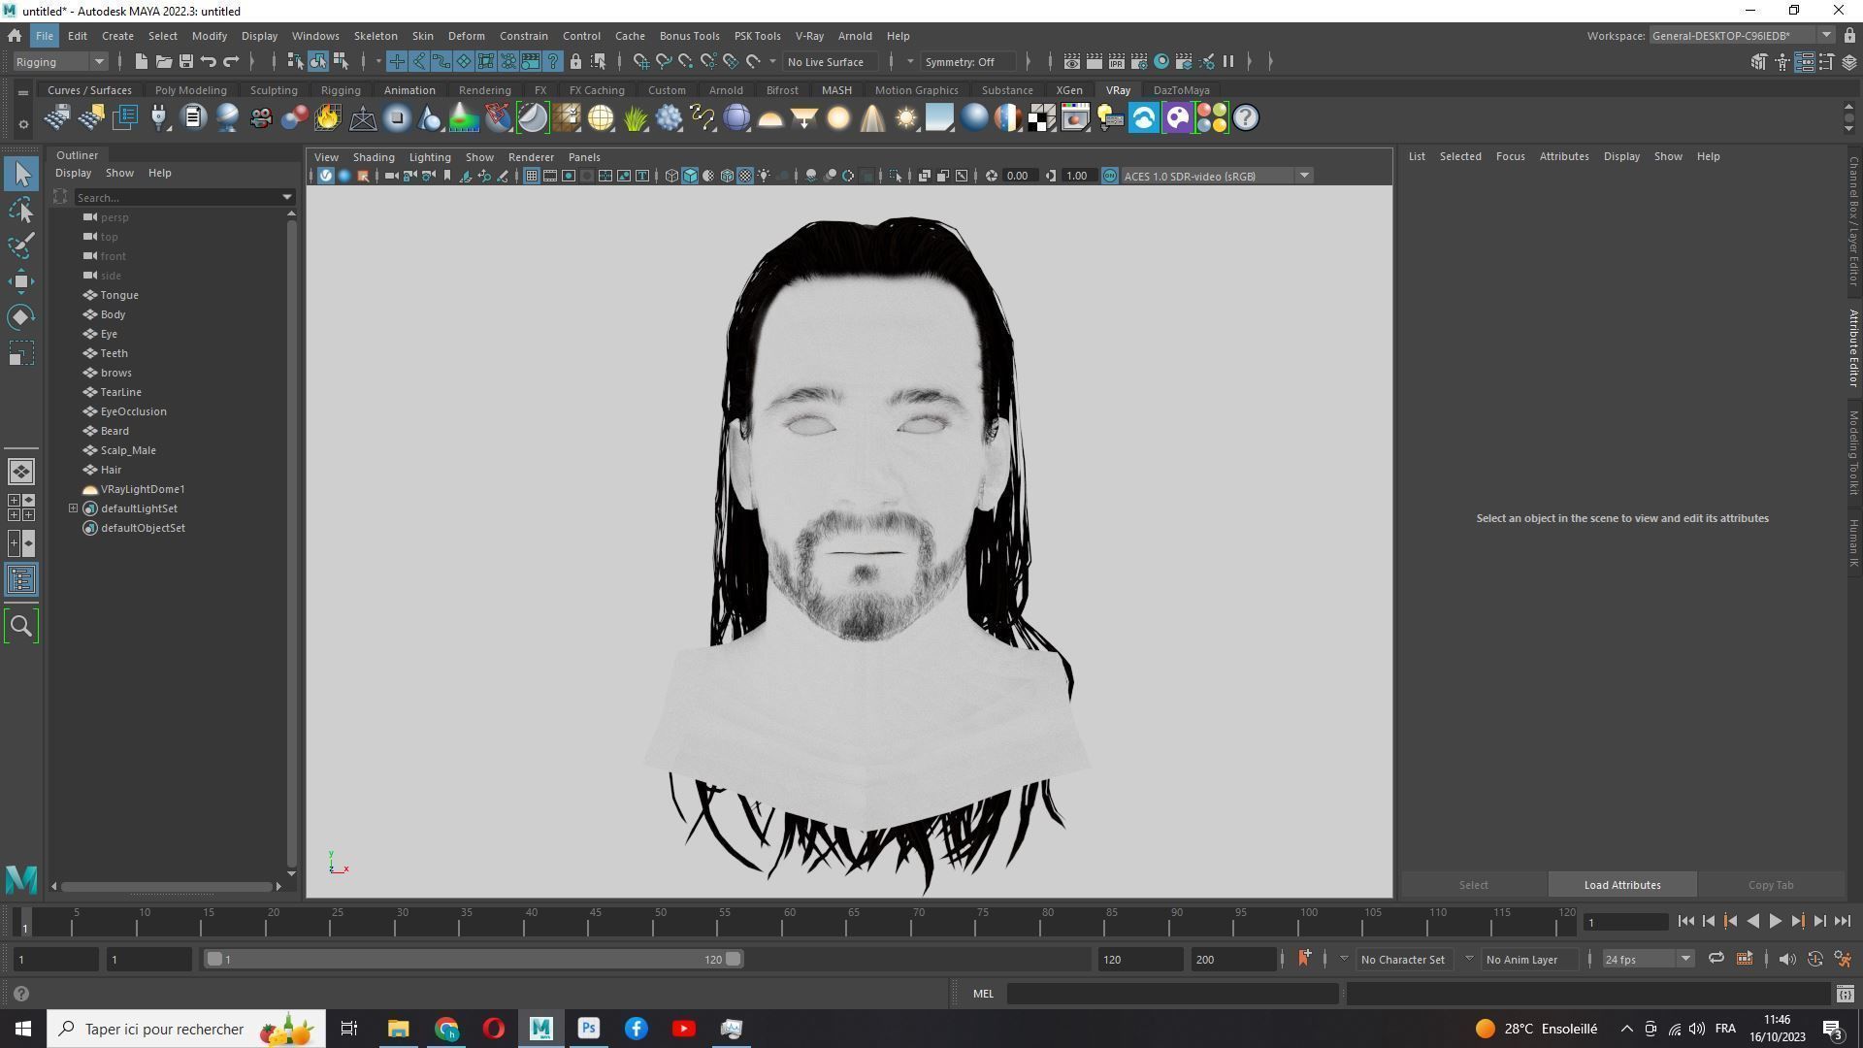Image resolution: width=1863 pixels, height=1048 pixels.
Task: Open the Outliner search magnifier icon
Action: tap(20, 626)
